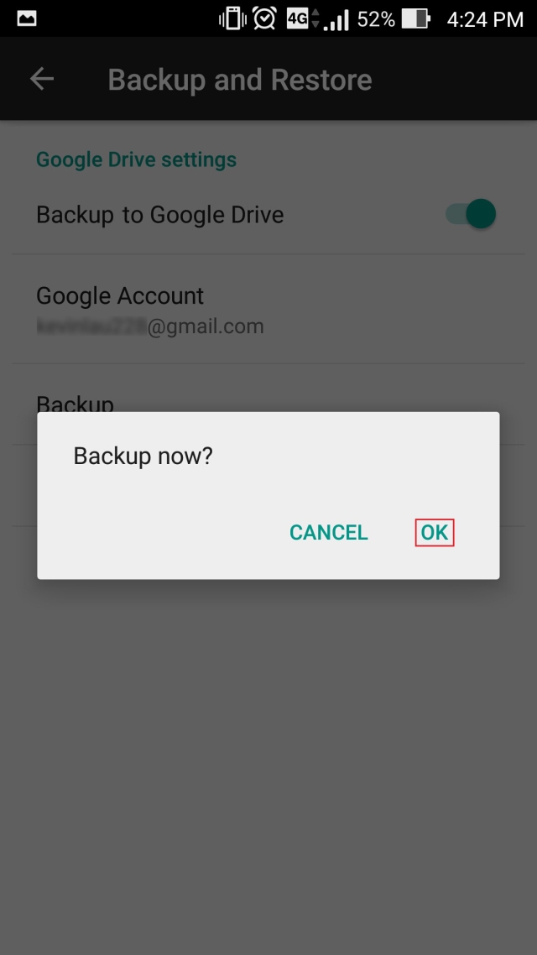
Task: Dismiss dialog with the CANCEL button
Action: [329, 532]
